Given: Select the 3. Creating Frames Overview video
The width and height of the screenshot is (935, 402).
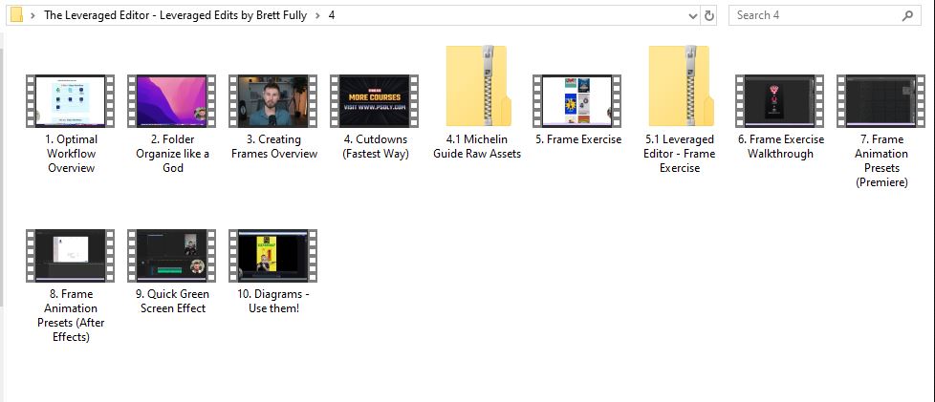Looking at the screenshot, I should (274, 101).
